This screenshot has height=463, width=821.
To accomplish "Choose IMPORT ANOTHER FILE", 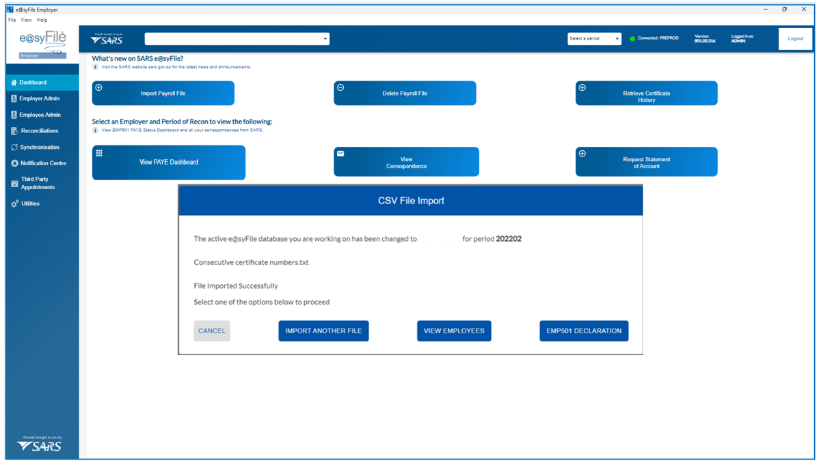I will click(x=323, y=331).
